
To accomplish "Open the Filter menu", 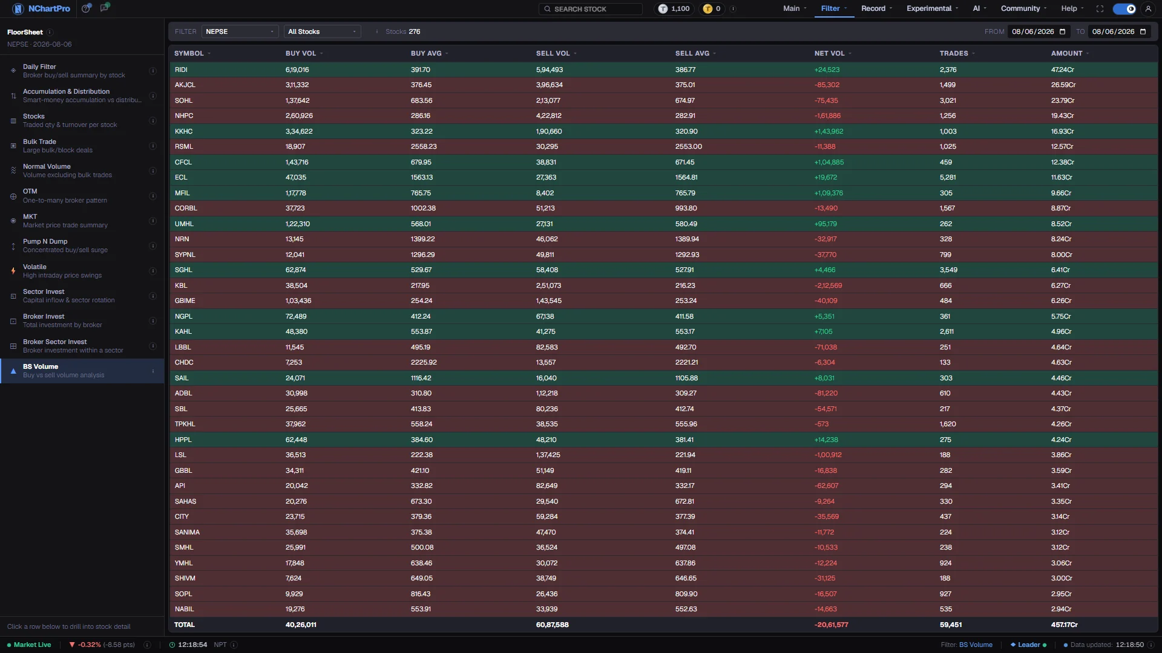I will 834,8.
